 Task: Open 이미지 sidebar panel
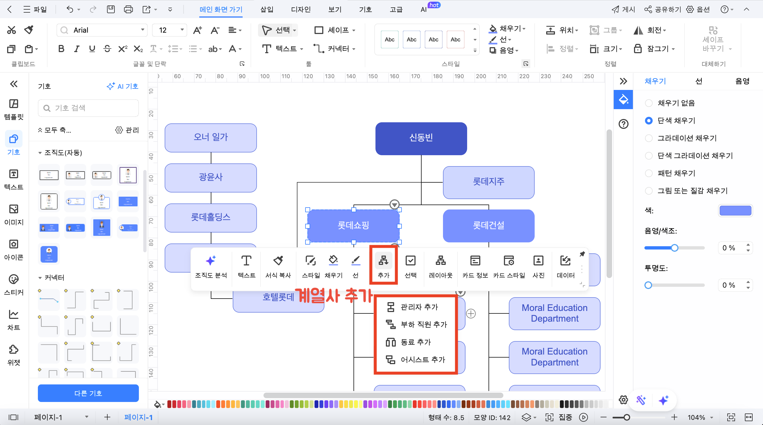14,215
